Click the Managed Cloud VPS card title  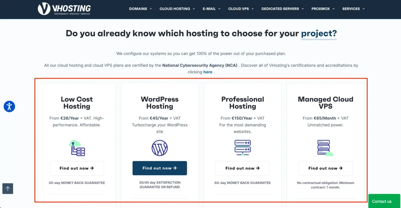(325, 103)
